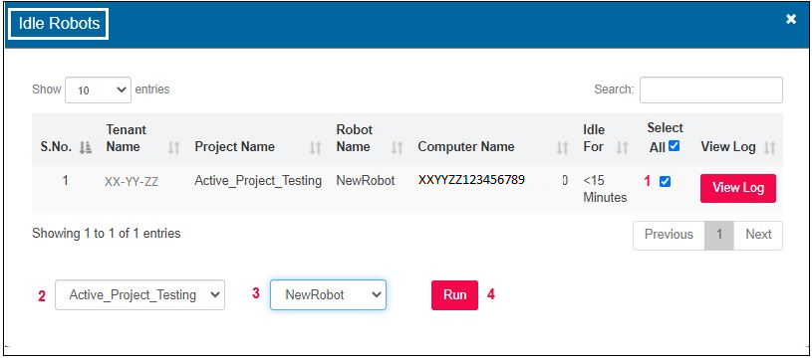Click Showing 1 to 1 of 1 entries text

pos(107,234)
